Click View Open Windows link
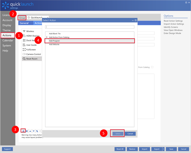This screenshot has width=191, height=153. coord(173,30)
